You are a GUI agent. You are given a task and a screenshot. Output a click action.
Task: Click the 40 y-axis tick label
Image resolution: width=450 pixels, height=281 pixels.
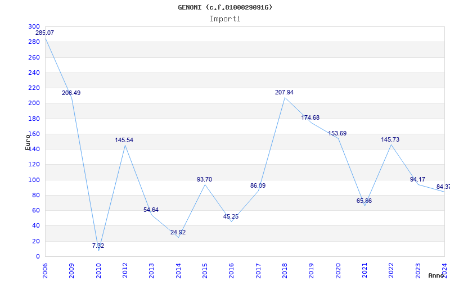point(36,226)
